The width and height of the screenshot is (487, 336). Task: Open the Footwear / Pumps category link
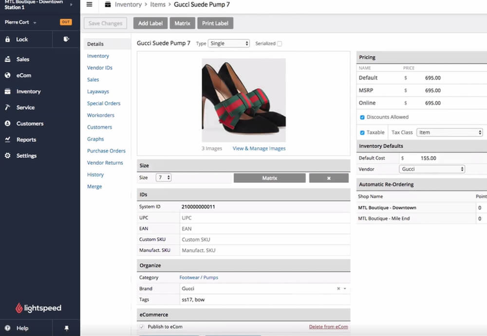point(199,277)
